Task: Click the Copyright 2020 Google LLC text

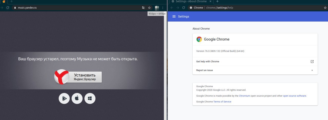Action: (221, 90)
